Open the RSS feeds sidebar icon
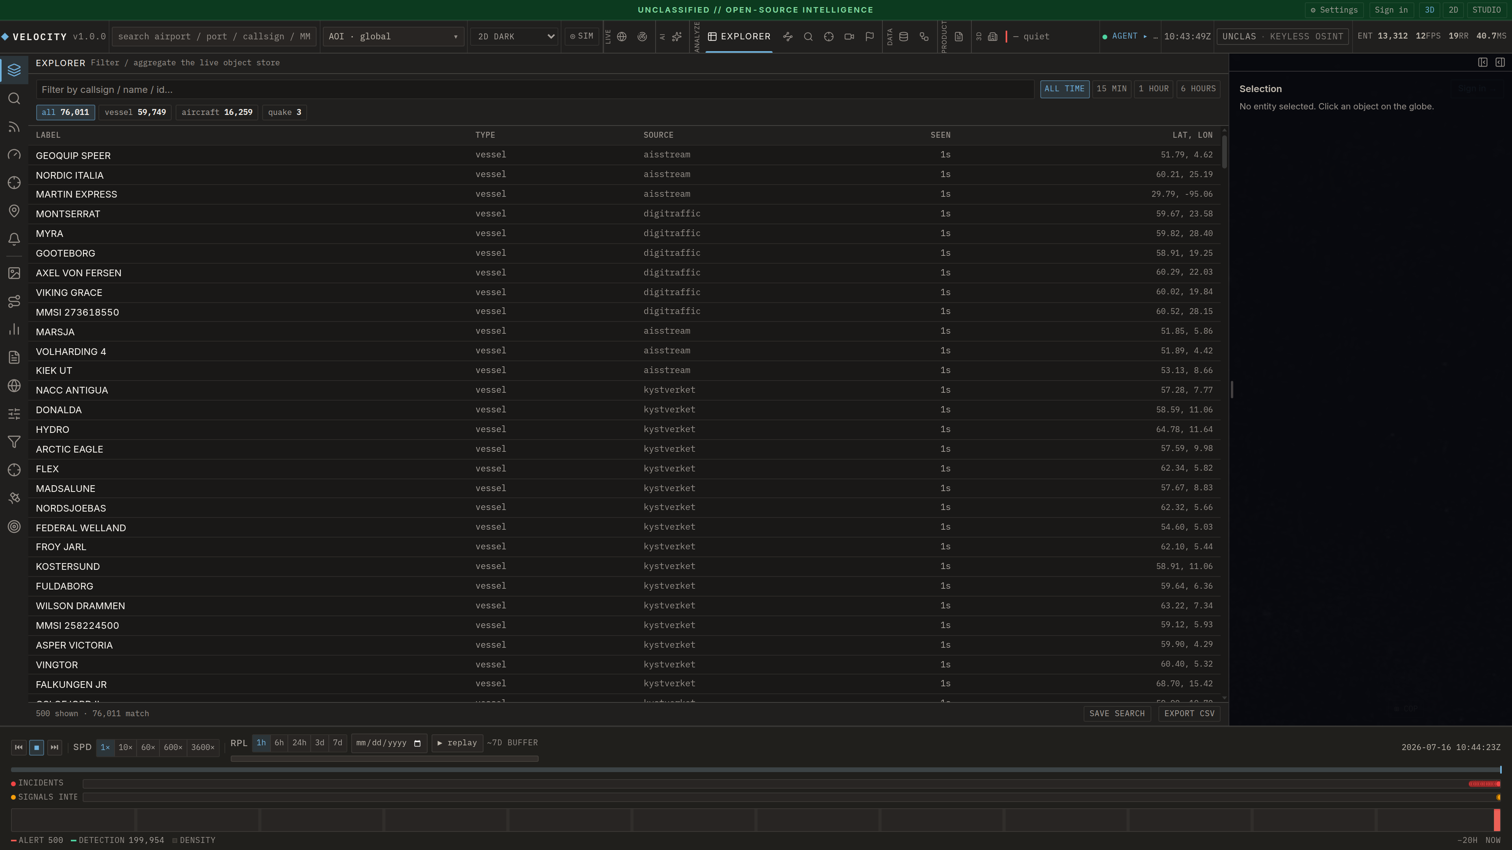 pyautogui.click(x=14, y=127)
